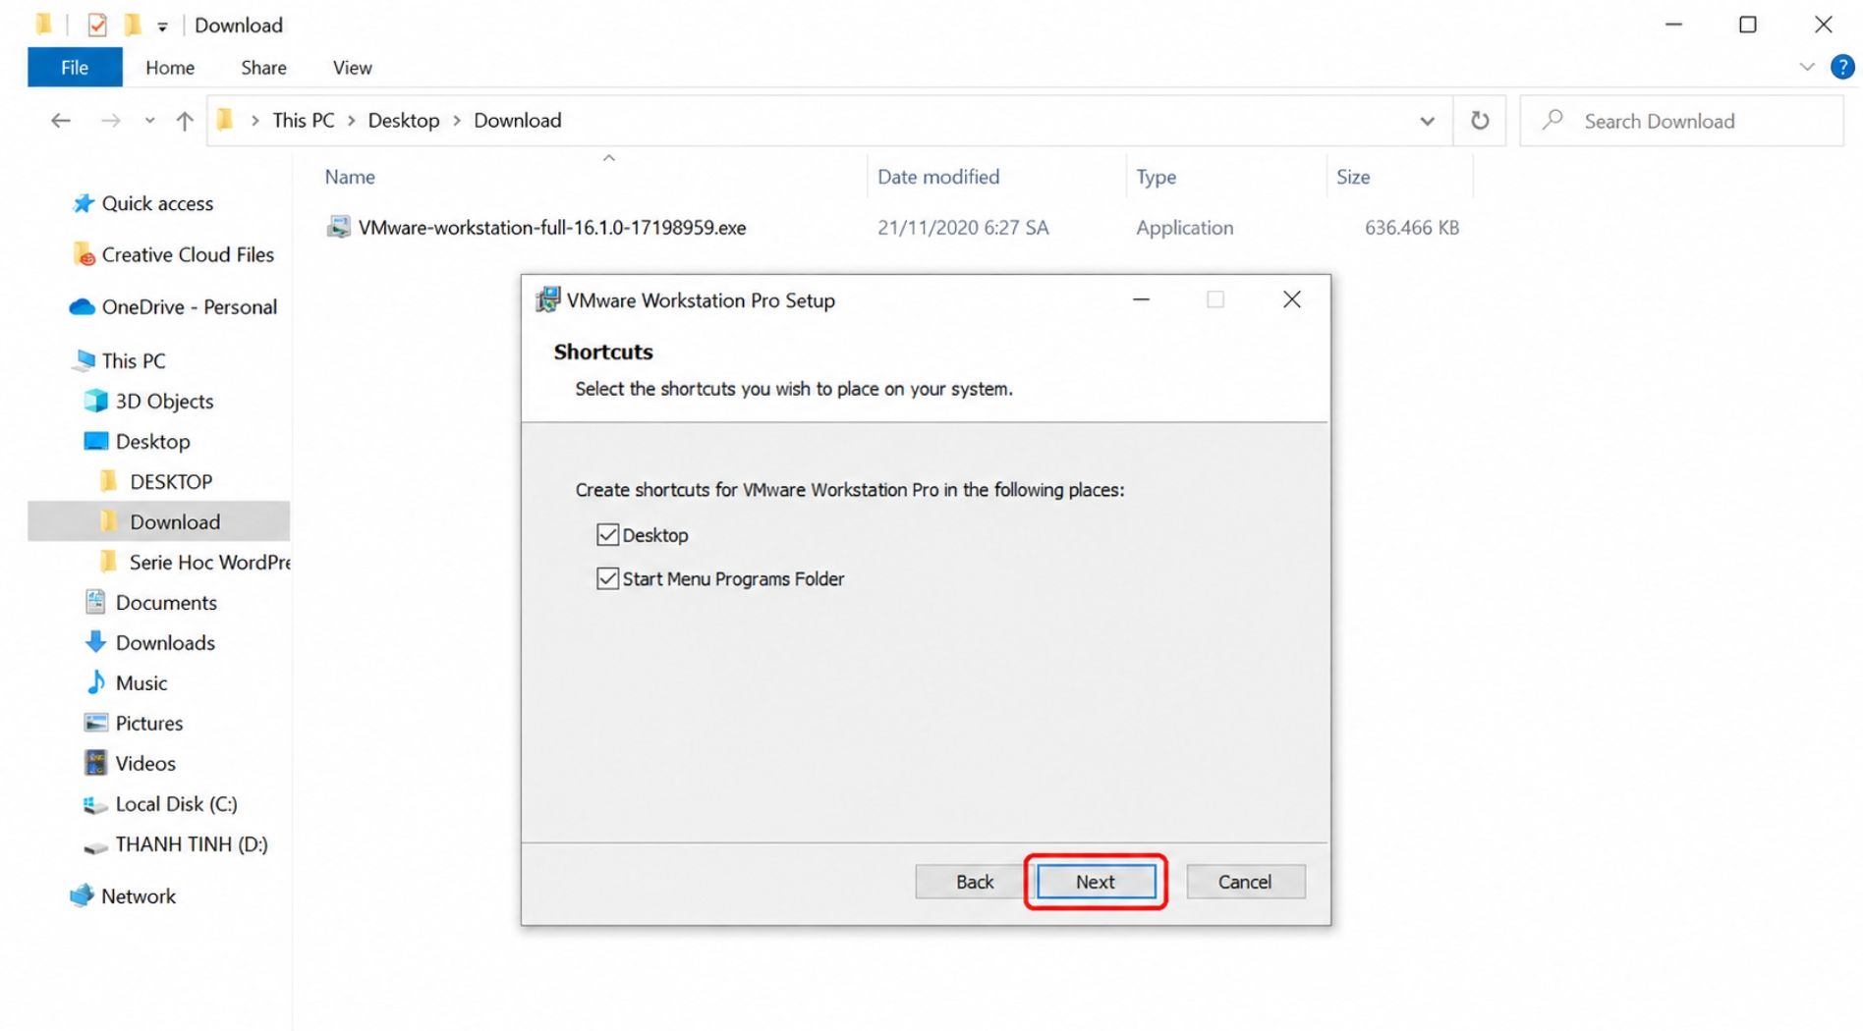The image size is (1863, 1031).
Task: Select the Download folder in the navigation tree
Action: pyautogui.click(x=159, y=521)
